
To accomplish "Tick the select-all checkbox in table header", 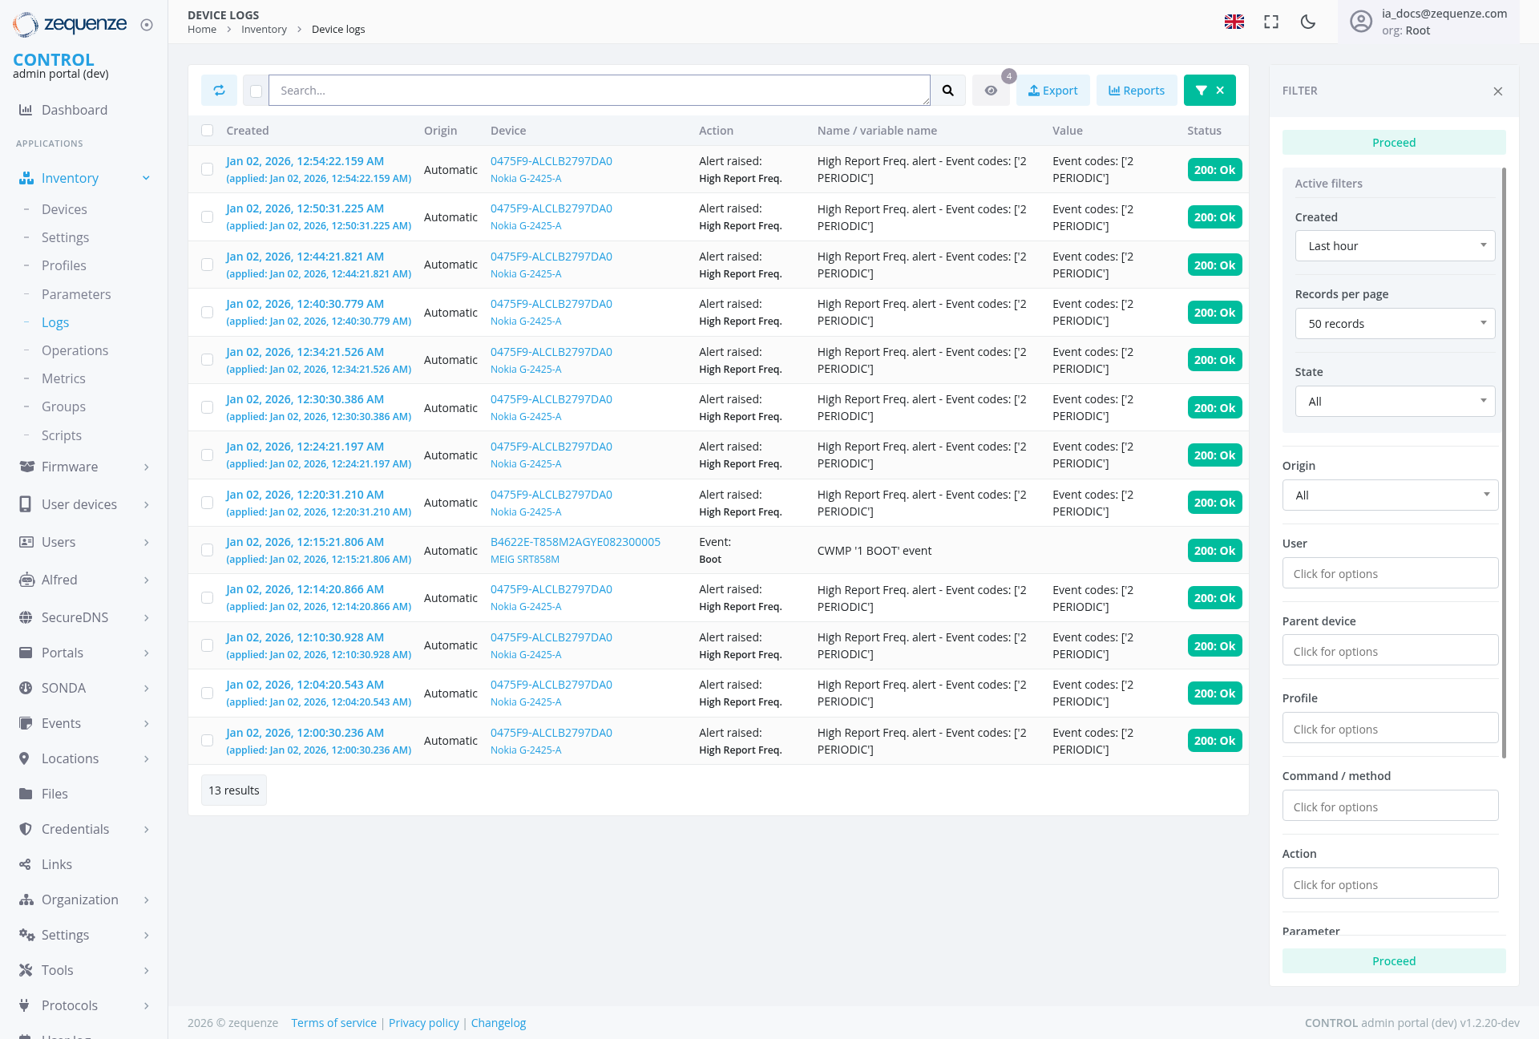I will point(208,131).
